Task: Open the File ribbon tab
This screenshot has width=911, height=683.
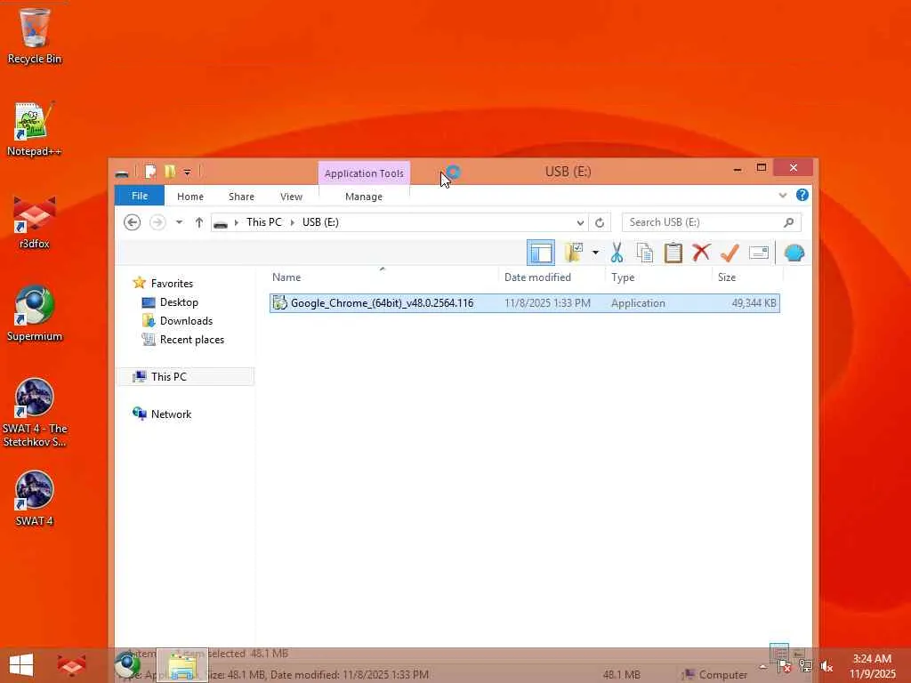Action: coord(140,196)
